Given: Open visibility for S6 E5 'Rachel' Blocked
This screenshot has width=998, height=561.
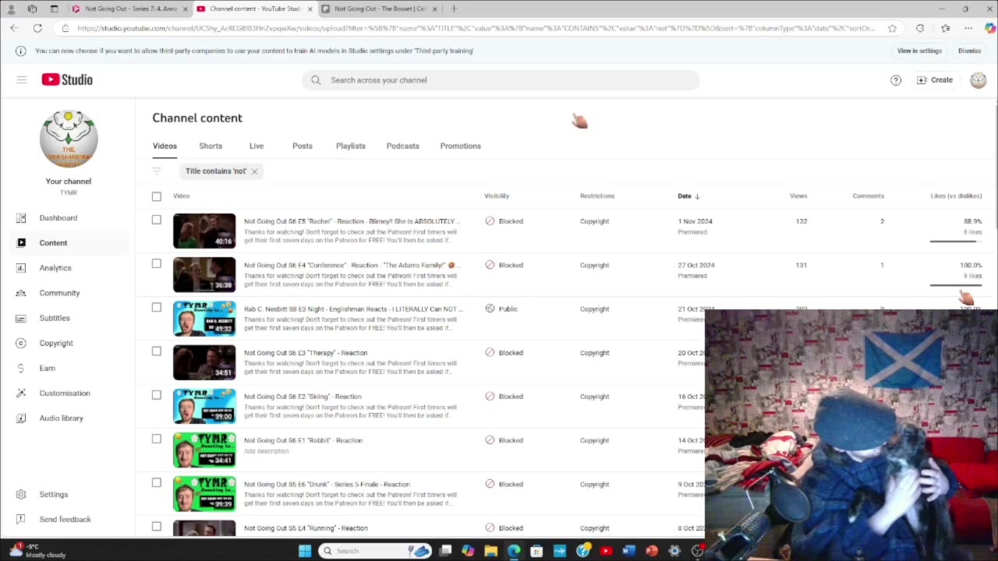Looking at the screenshot, I should (504, 221).
